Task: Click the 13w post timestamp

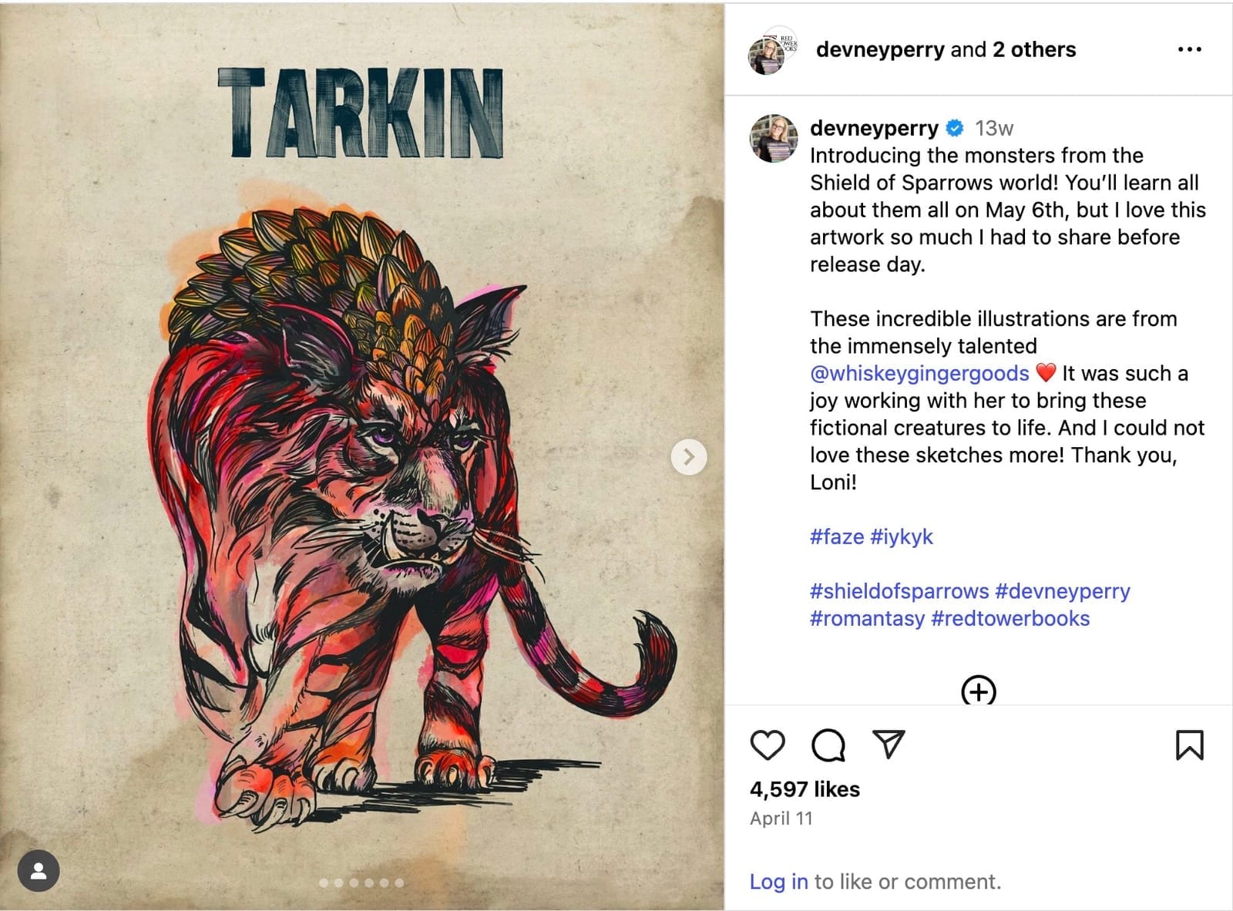Action: point(994,128)
